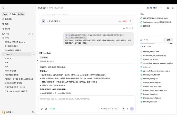Screen dimensions: 177x115
Task: Open task TRAE AI 大赛初赛 Demo 帖
Action: click(x=15, y=42)
